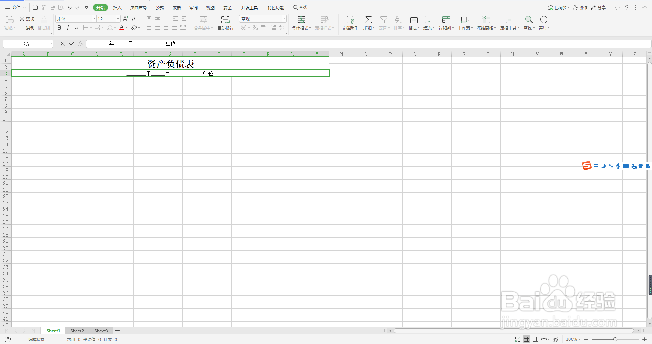This screenshot has width=652, height=344.
Task: Toggle 自动换行 wrap text
Action: pos(225,23)
